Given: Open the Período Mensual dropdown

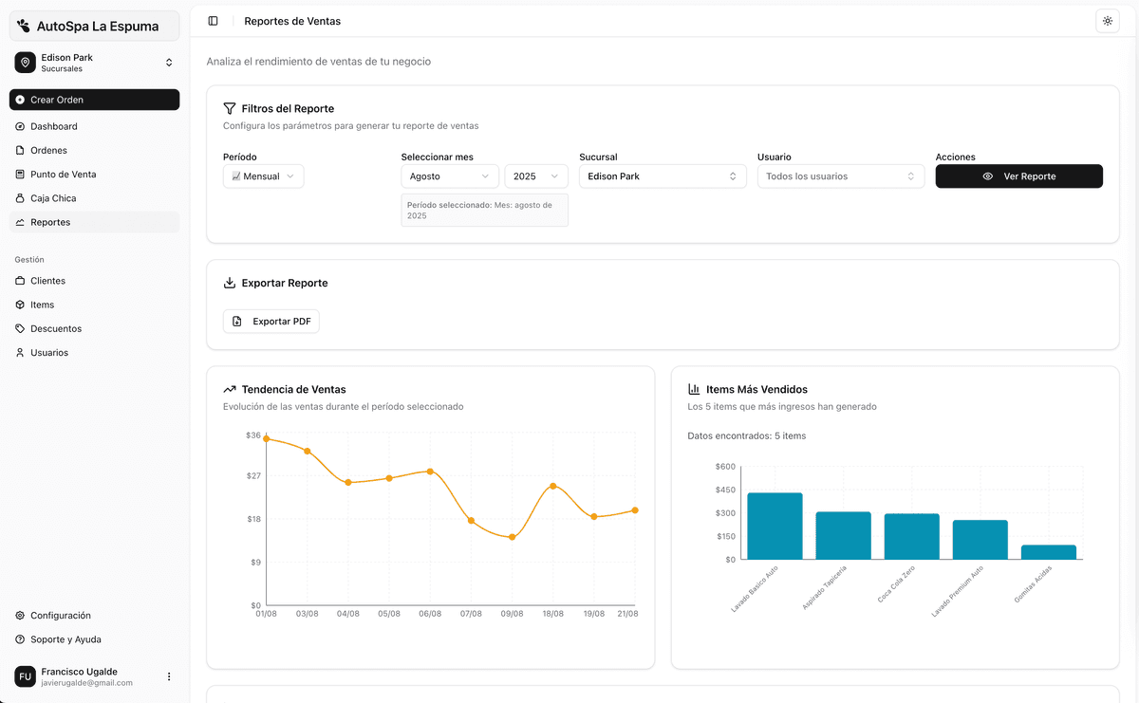Looking at the screenshot, I should point(263,176).
